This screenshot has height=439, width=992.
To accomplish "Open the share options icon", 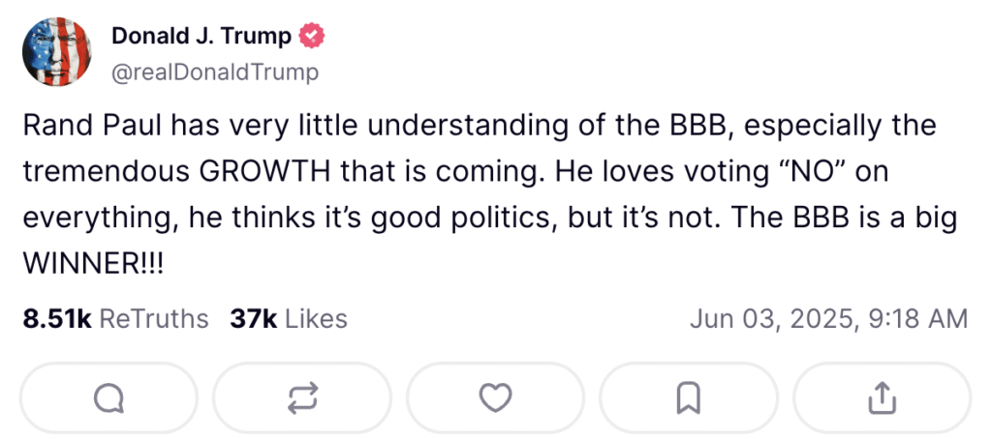I will (881, 396).
